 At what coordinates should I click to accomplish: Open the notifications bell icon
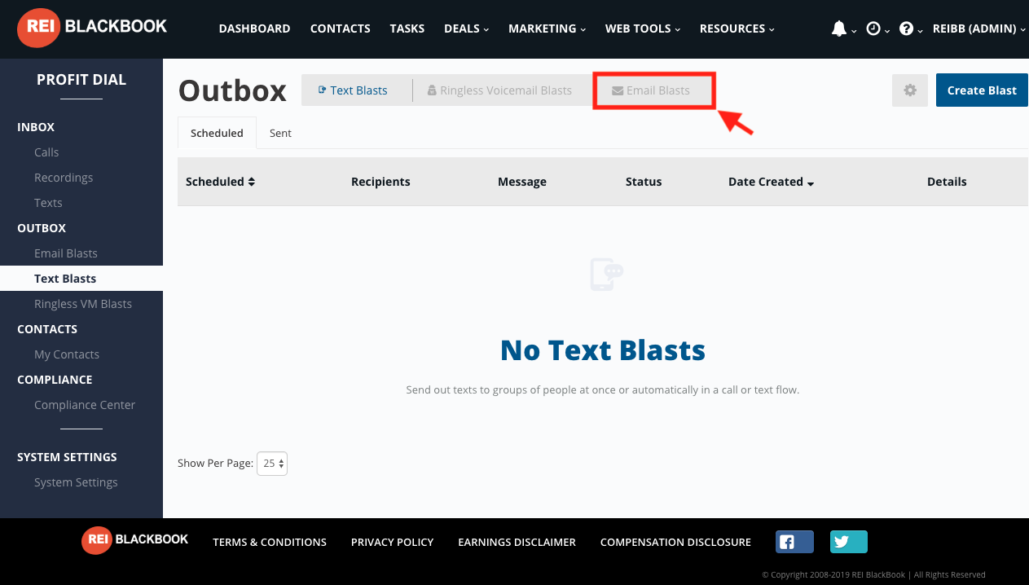tap(839, 29)
